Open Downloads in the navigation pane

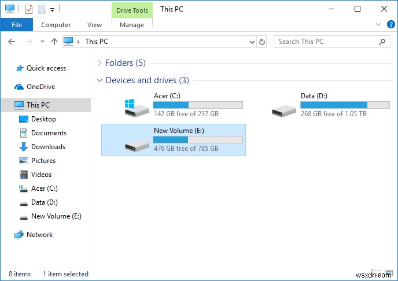pyautogui.click(x=48, y=147)
